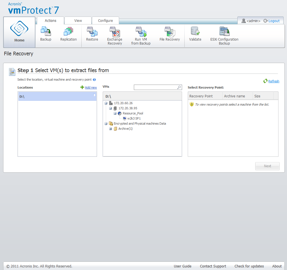287x270 pixels.
Task: Click the Add new location link
Action: 91,87
